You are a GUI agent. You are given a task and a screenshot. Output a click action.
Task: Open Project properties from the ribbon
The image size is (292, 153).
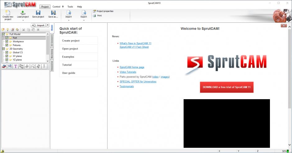click(103, 11)
